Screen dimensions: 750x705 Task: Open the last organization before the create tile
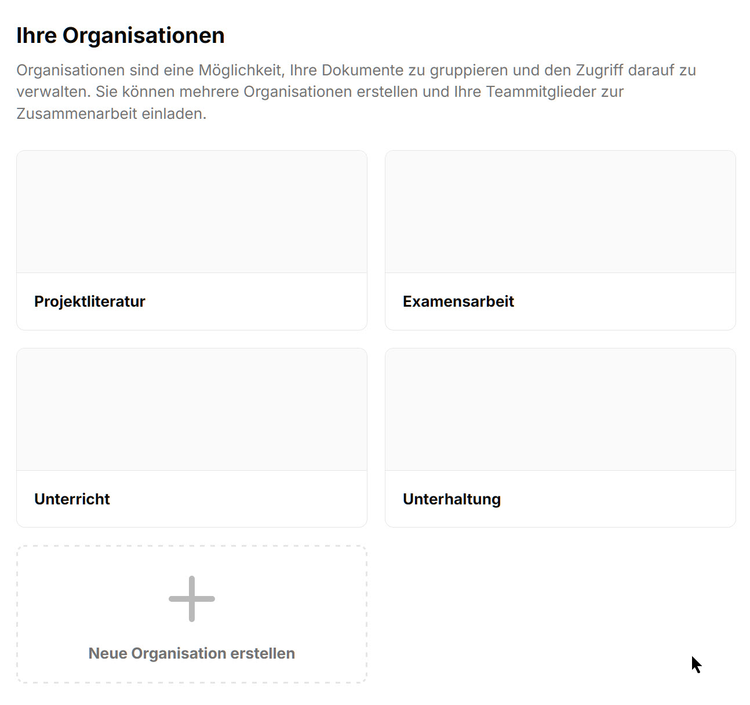[560, 438]
